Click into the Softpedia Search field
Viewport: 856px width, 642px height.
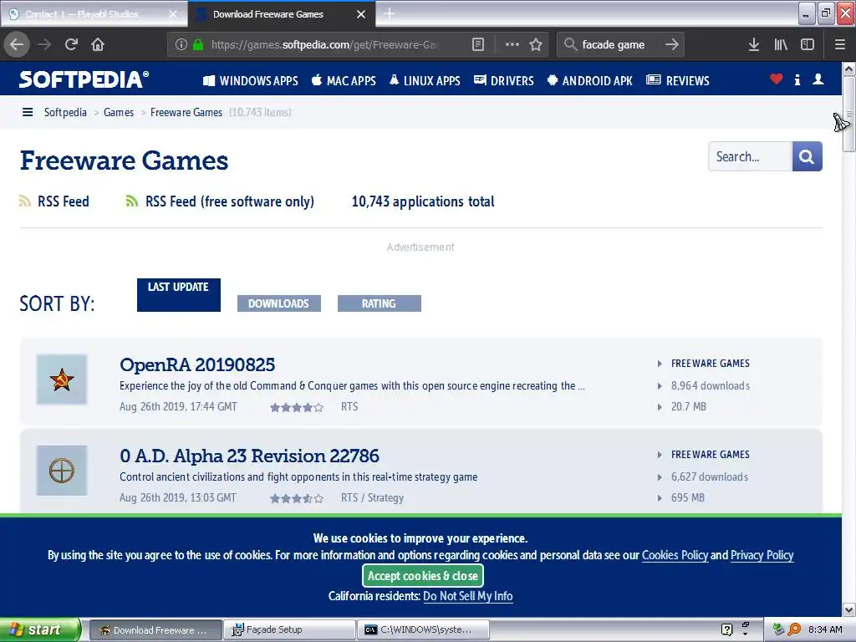[750, 156]
